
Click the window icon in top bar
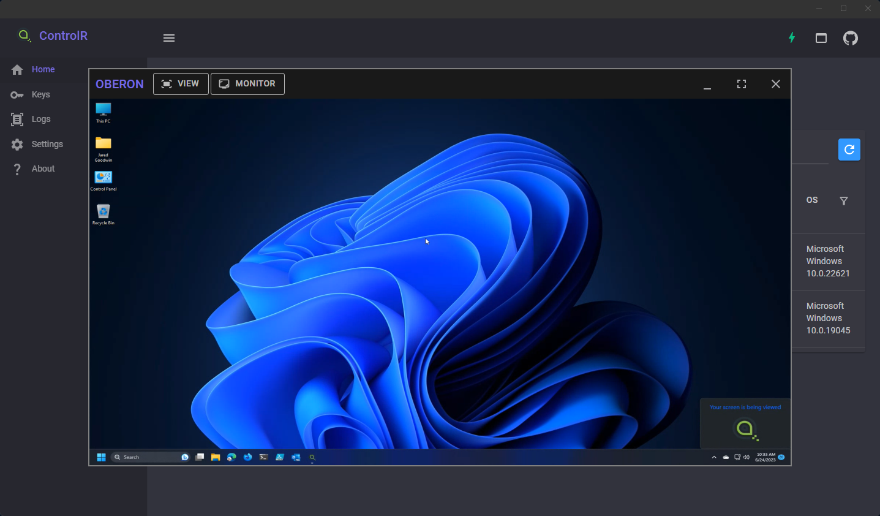[x=821, y=38]
